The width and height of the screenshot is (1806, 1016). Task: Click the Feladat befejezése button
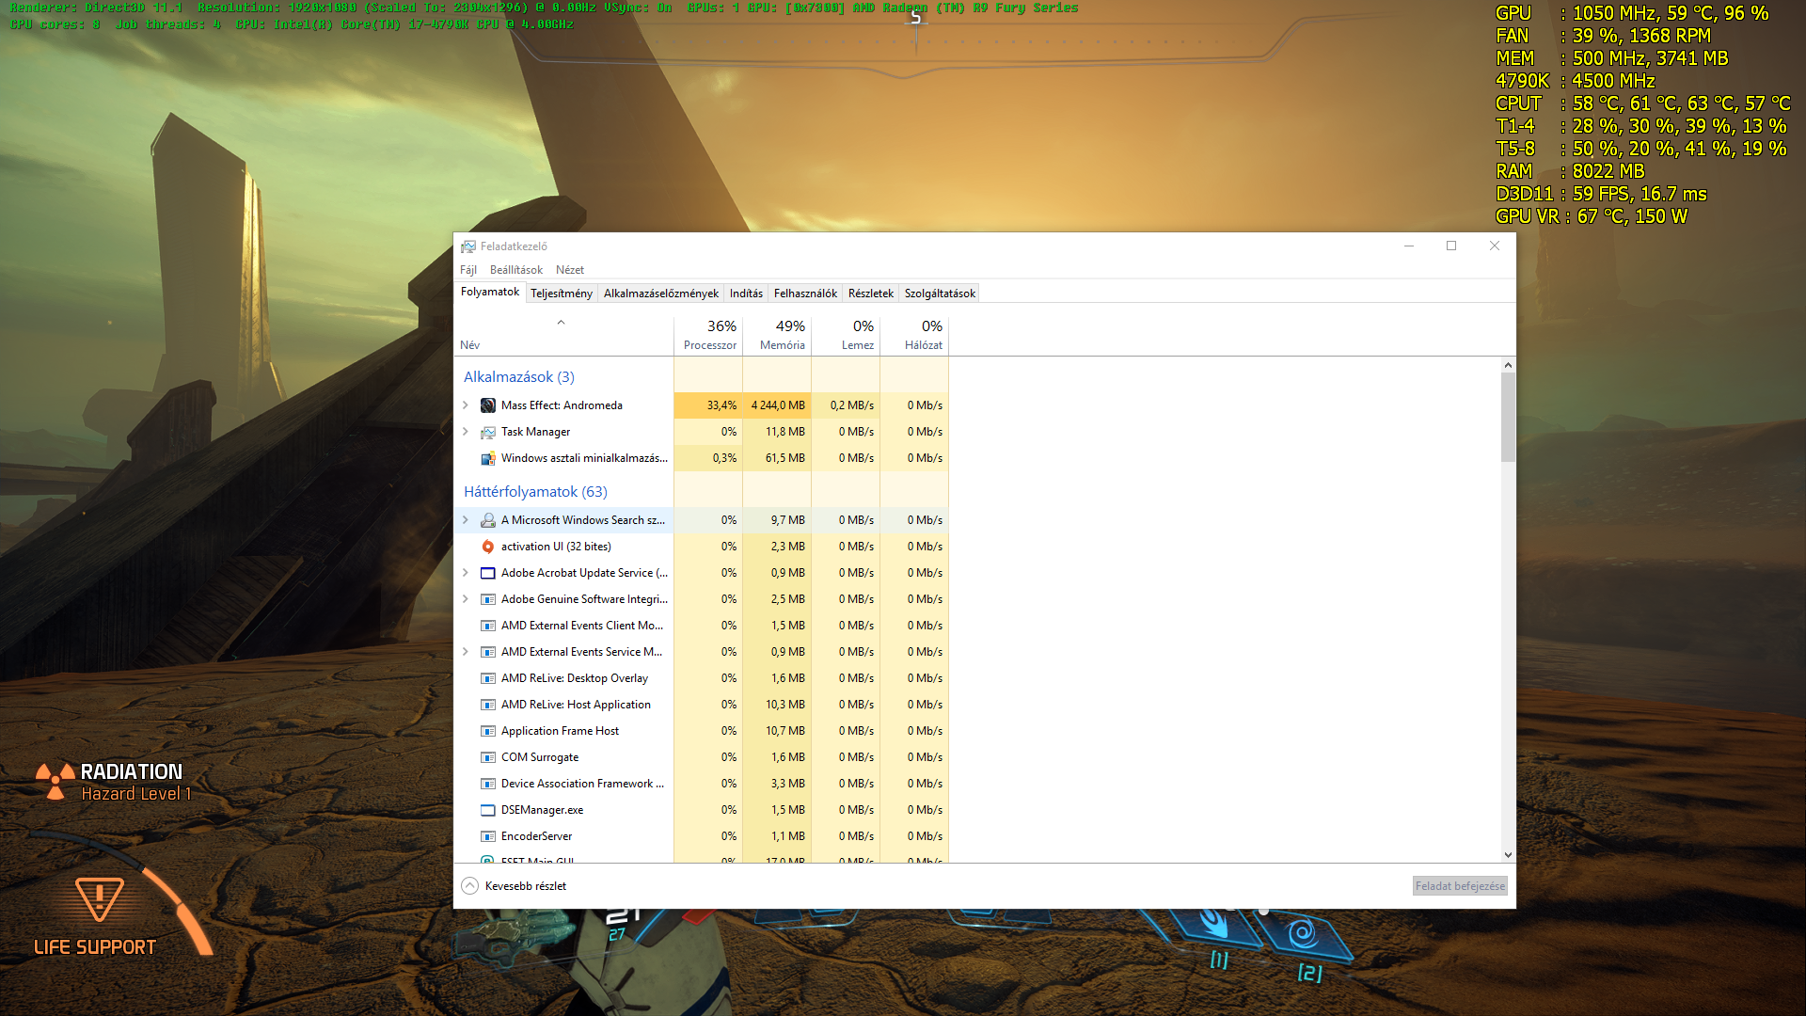click(x=1459, y=886)
